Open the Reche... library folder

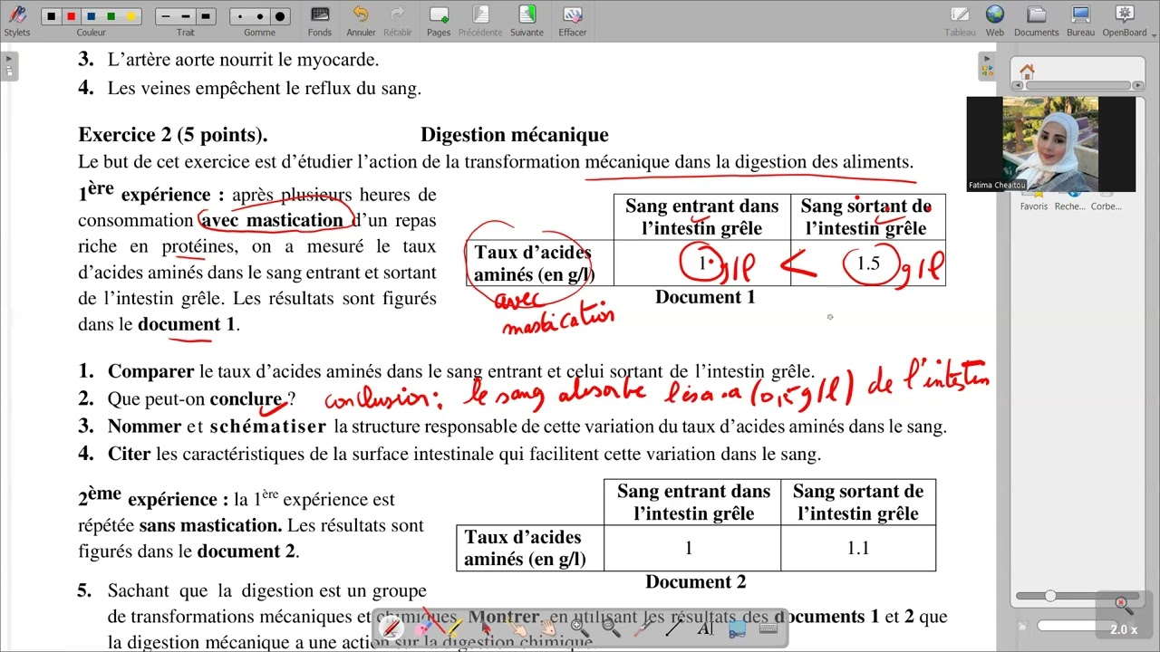[x=1069, y=200]
